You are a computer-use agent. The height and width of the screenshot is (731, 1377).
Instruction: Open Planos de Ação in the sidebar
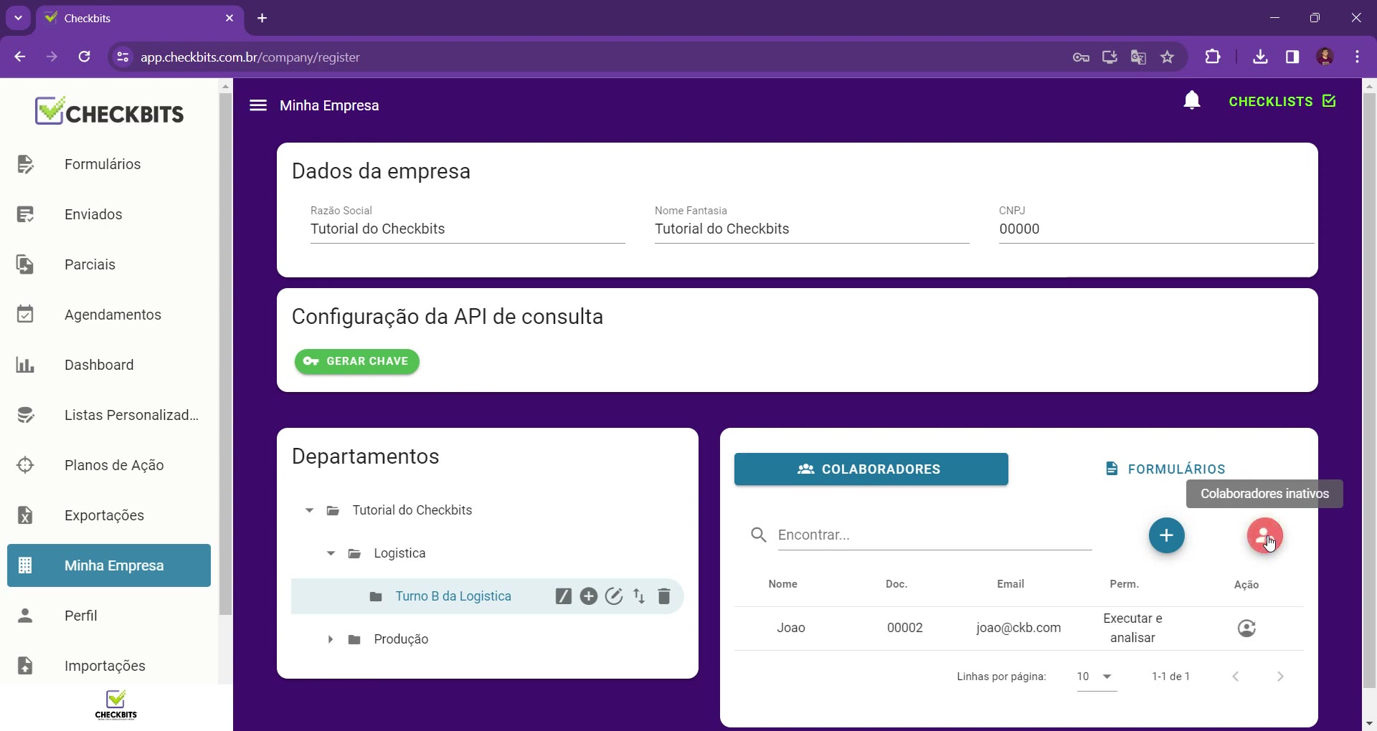tap(109, 465)
